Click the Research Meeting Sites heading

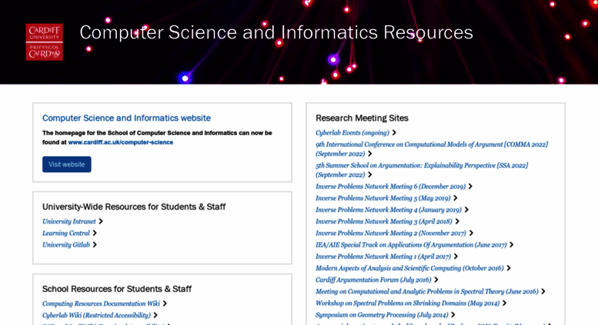pyautogui.click(x=362, y=118)
